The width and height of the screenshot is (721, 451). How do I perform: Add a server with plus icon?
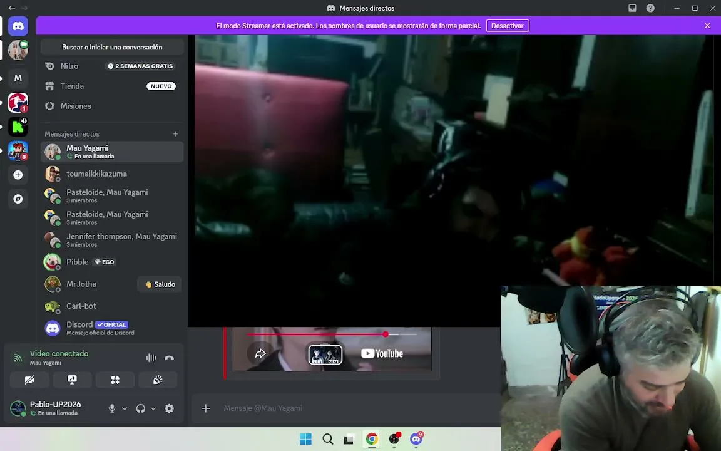coord(18,175)
